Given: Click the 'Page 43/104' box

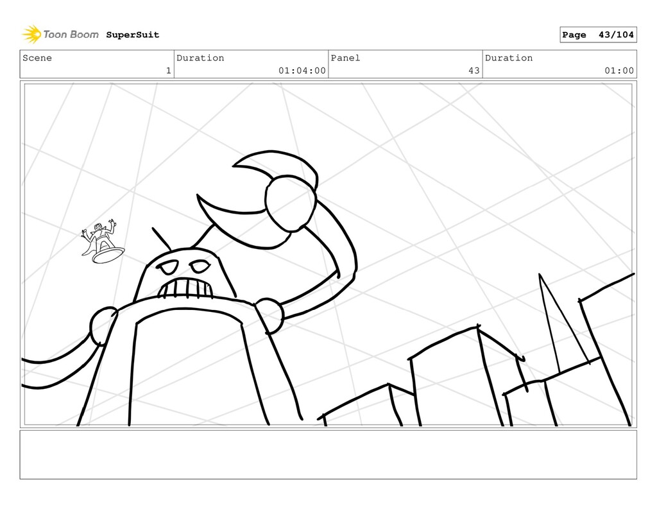Looking at the screenshot, I should coord(598,35).
